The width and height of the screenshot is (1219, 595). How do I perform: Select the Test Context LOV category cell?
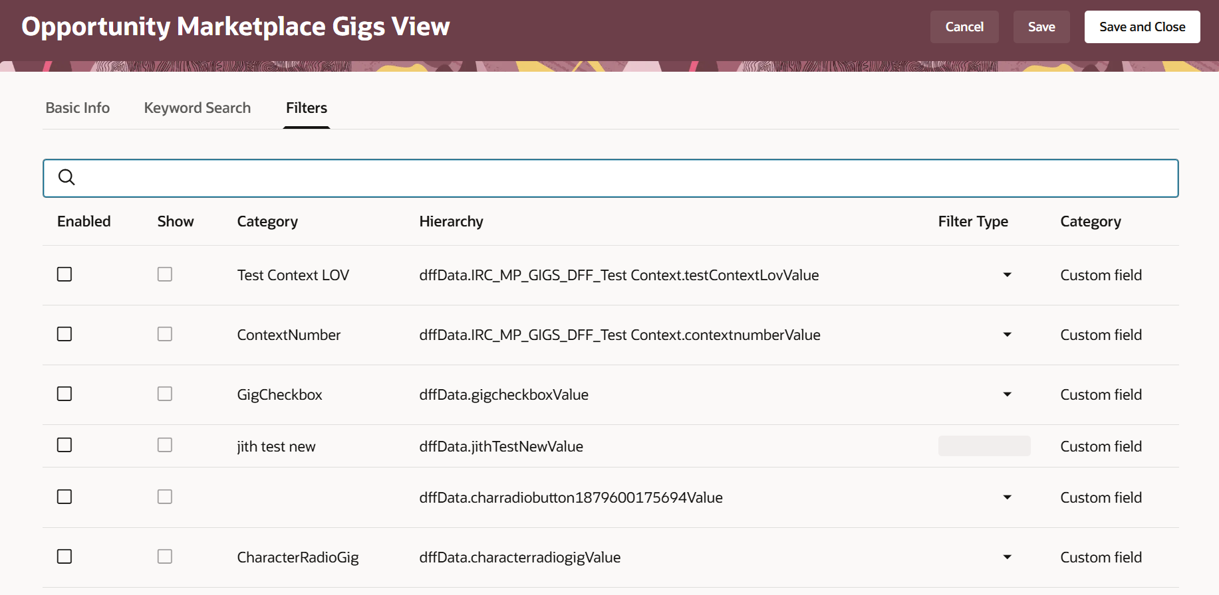click(x=293, y=275)
